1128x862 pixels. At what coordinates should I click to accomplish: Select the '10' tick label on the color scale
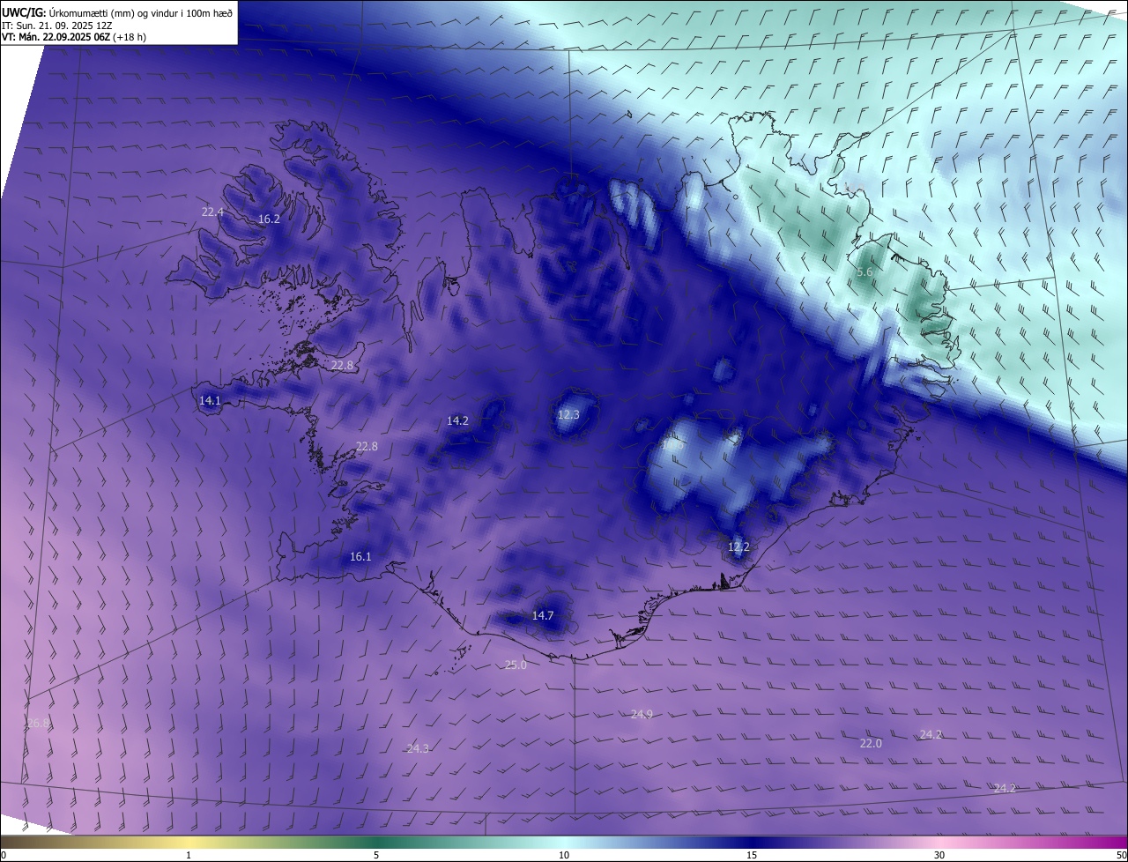click(x=564, y=855)
